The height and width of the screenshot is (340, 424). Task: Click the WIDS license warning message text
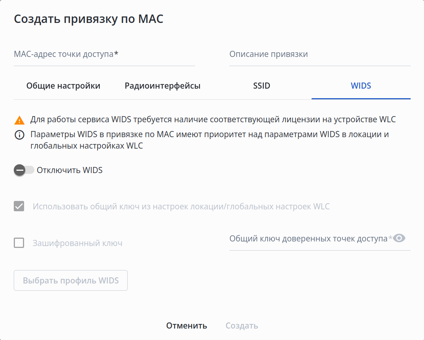213,120
